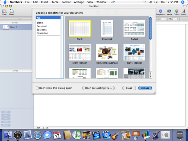Open Address Book from the Dock
This screenshot has width=188, height=141.
[67, 135]
